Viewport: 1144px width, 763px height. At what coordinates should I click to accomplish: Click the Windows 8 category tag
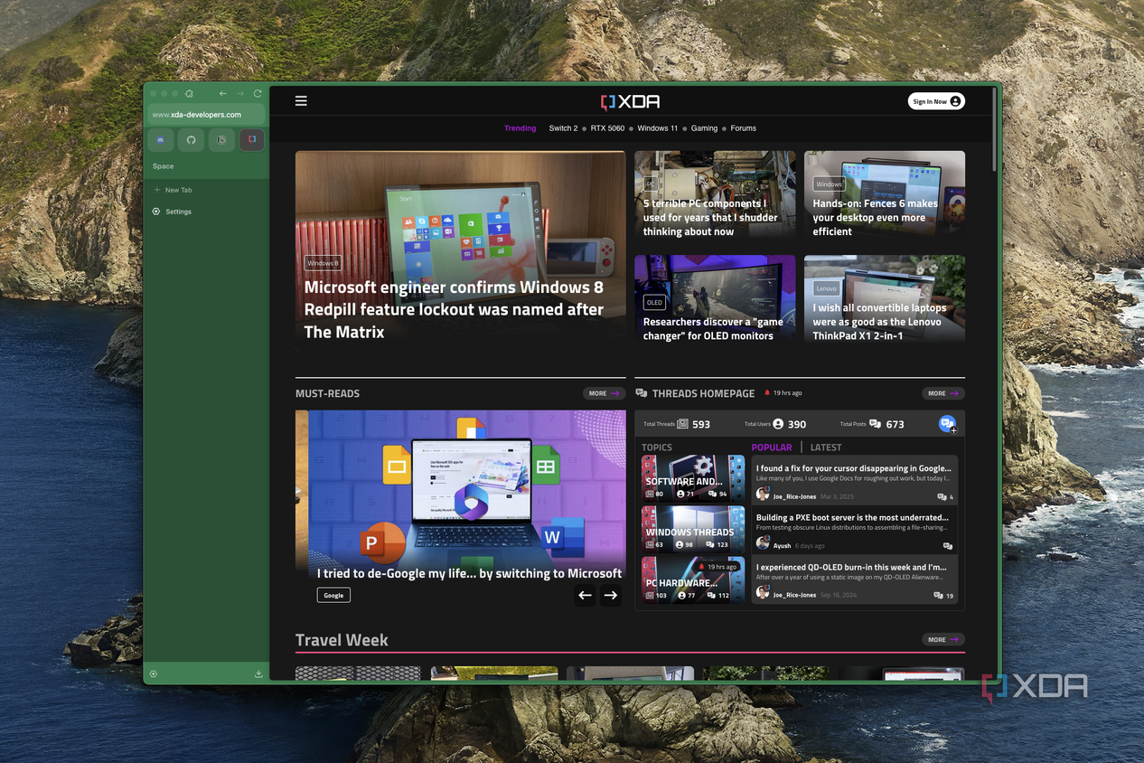[x=323, y=263]
